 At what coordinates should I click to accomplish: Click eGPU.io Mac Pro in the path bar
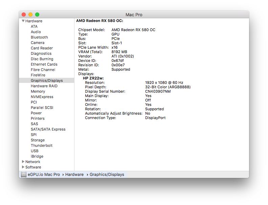coord(44,175)
